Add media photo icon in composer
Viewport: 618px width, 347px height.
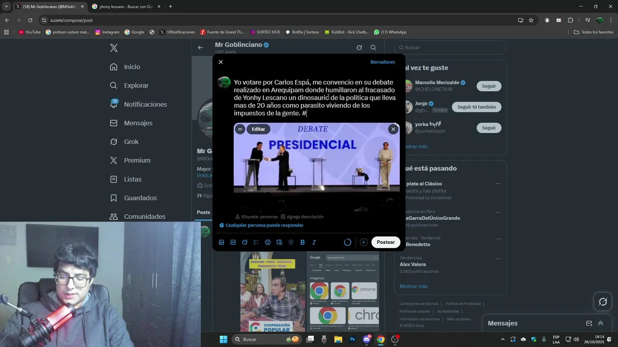tap(222, 242)
